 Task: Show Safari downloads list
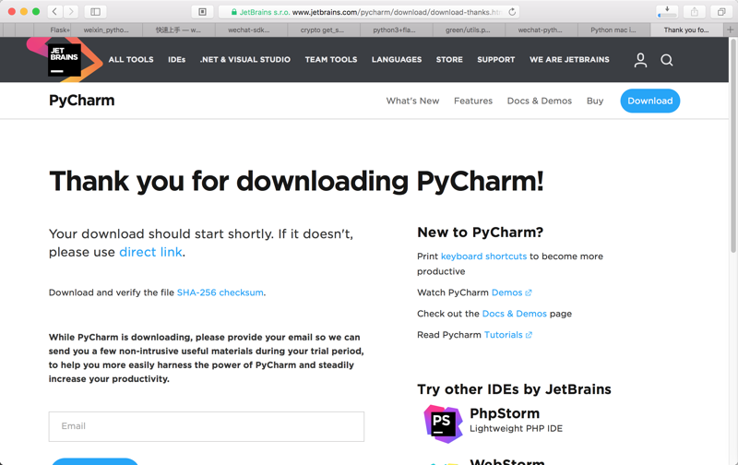pyautogui.click(x=667, y=12)
